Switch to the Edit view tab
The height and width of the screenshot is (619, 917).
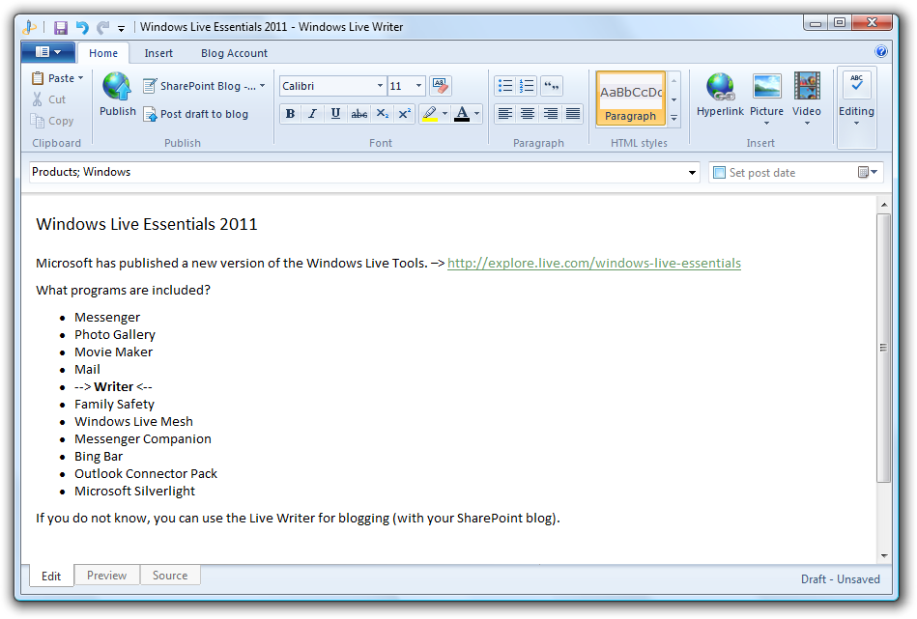pyautogui.click(x=51, y=576)
